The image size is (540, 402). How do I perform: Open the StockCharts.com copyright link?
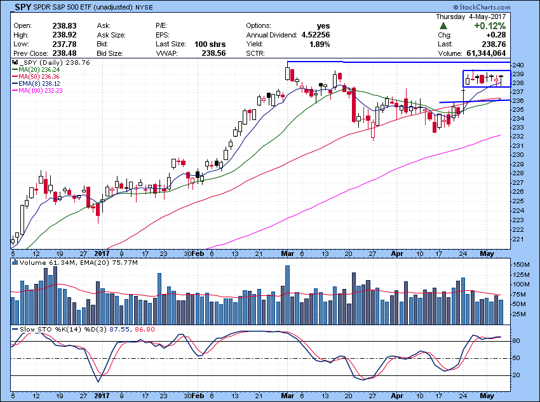(482, 7)
